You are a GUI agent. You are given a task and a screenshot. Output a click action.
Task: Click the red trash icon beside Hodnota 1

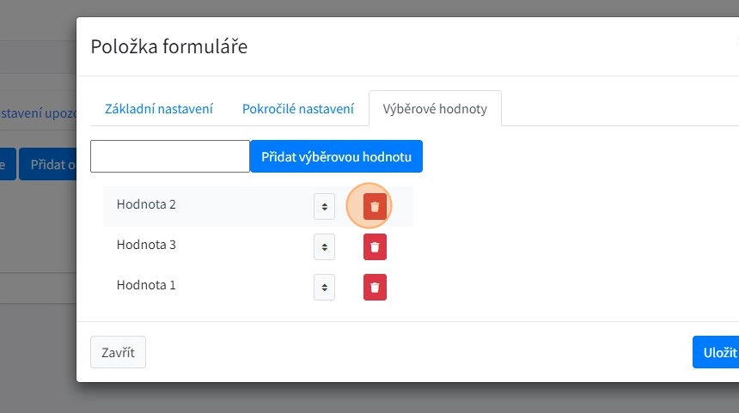(x=375, y=287)
